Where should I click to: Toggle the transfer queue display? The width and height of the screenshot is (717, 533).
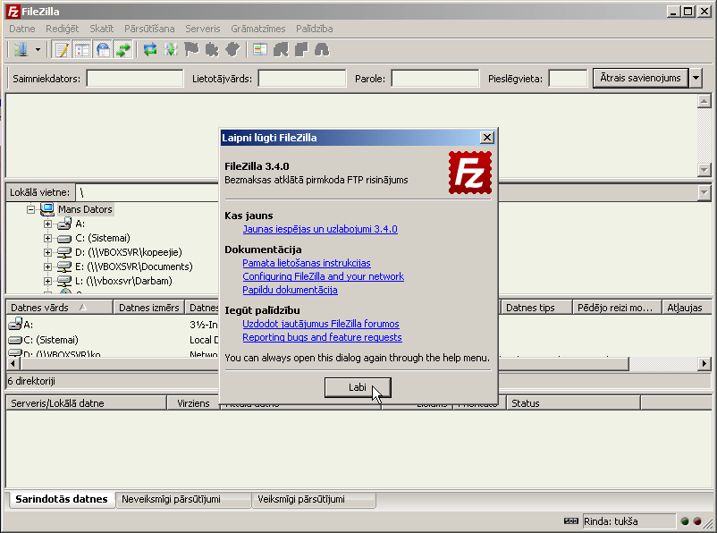pyautogui.click(x=123, y=49)
